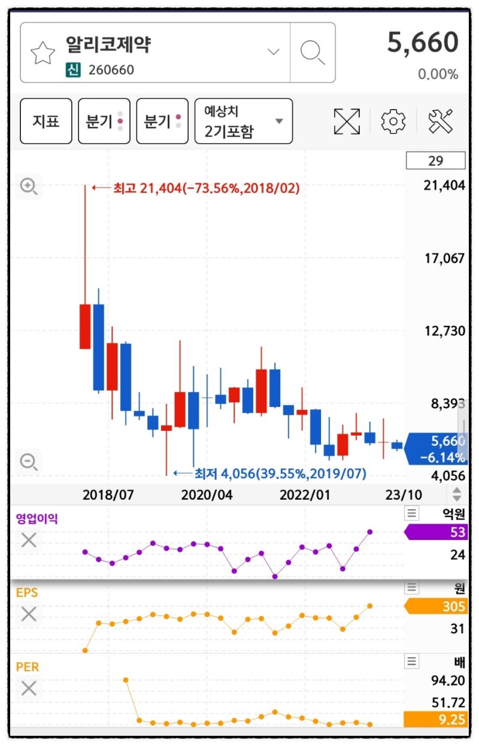Expand the stock name dropdown chevron
Screen dimensions: 479x746
coord(274,52)
